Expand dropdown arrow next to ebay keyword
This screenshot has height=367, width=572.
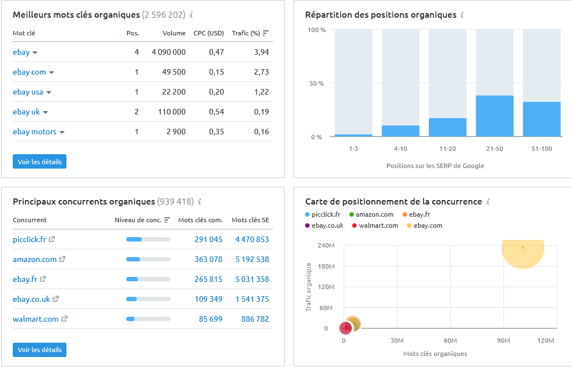35,53
